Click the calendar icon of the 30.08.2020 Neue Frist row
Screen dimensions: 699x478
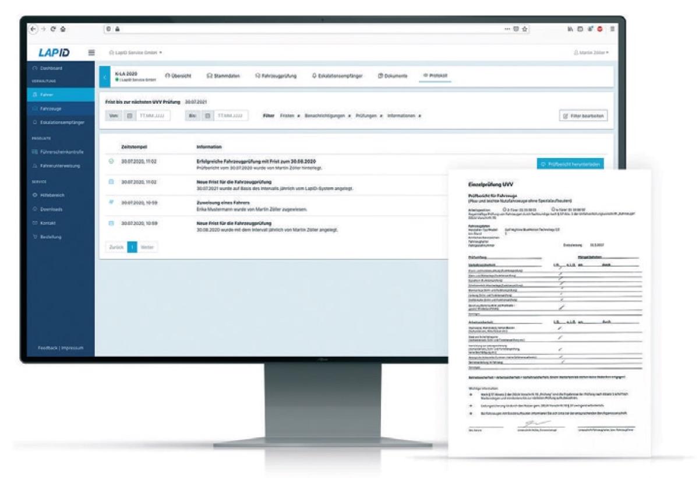tap(111, 223)
